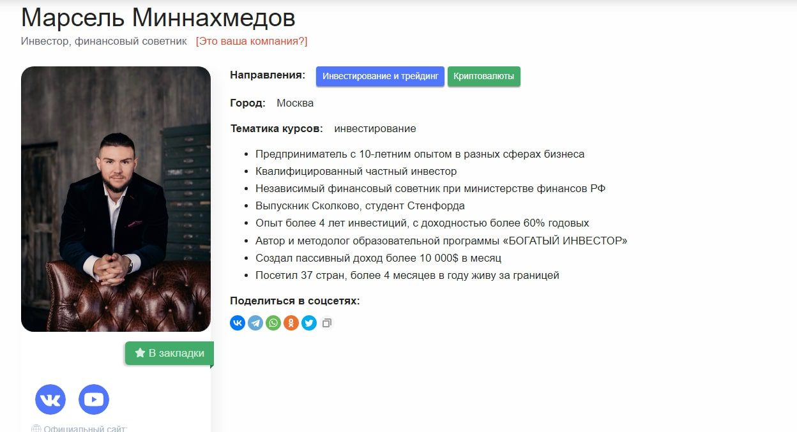Open the YouTube channel icon
This screenshot has height=432, width=797.
click(94, 399)
